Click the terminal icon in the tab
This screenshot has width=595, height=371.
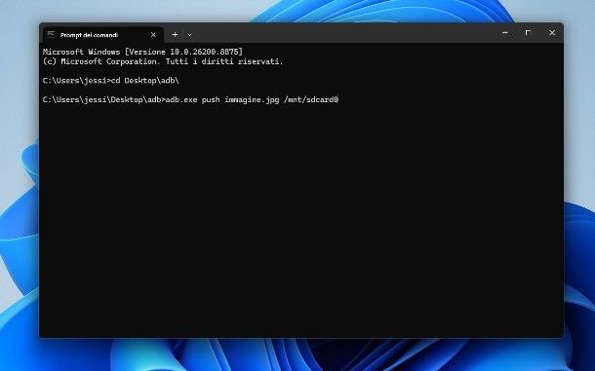(x=52, y=35)
